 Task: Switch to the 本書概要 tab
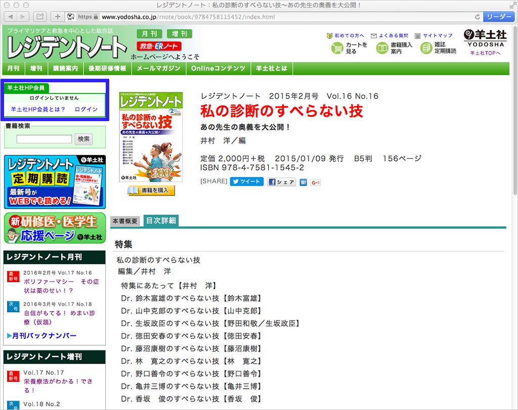(x=125, y=221)
